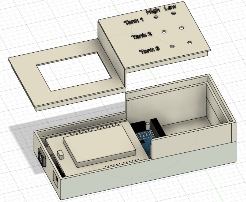Click the Tank 1 High LED hole
Screen dimensions: 246x202
[156, 17]
